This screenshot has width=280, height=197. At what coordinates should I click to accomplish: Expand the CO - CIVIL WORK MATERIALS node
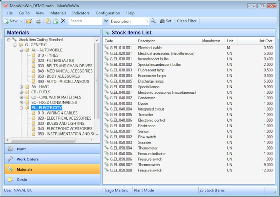point(21,97)
